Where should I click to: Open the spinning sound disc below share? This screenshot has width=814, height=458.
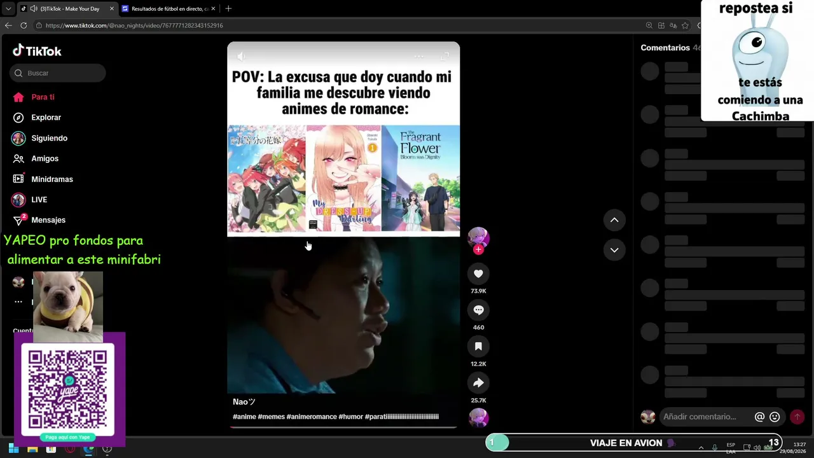tap(478, 417)
